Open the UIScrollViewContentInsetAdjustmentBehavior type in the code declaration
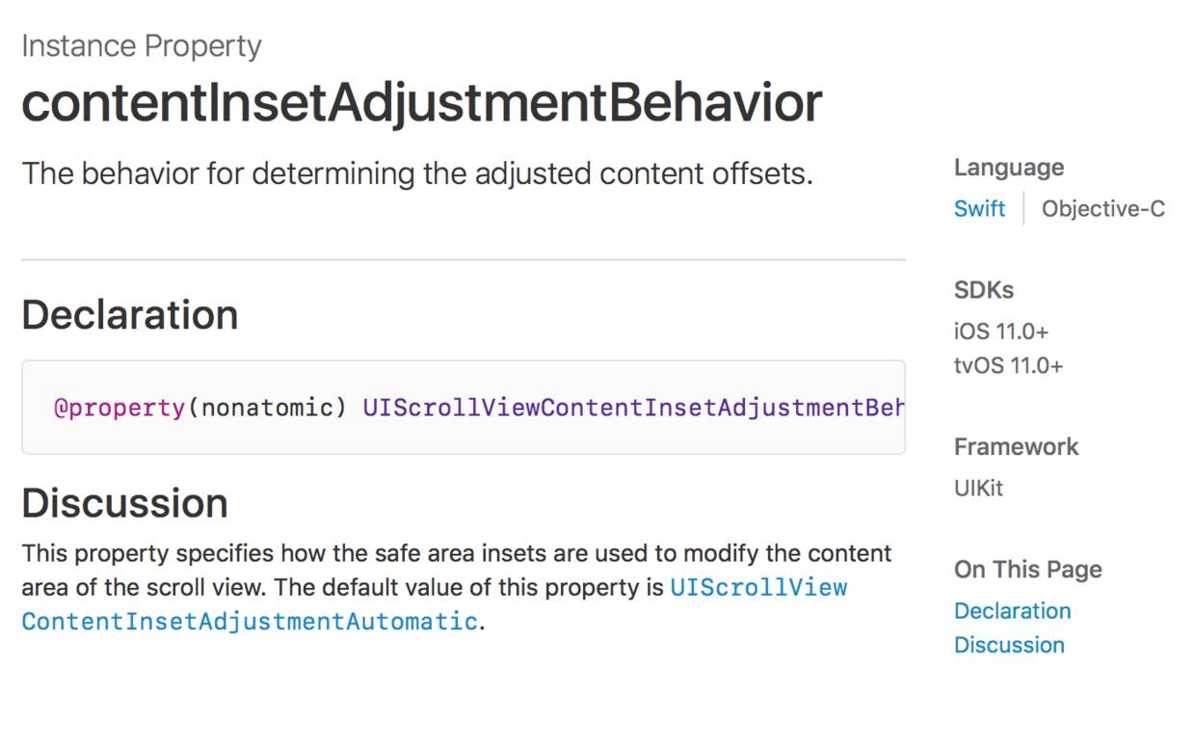1195x743 pixels. point(633,408)
